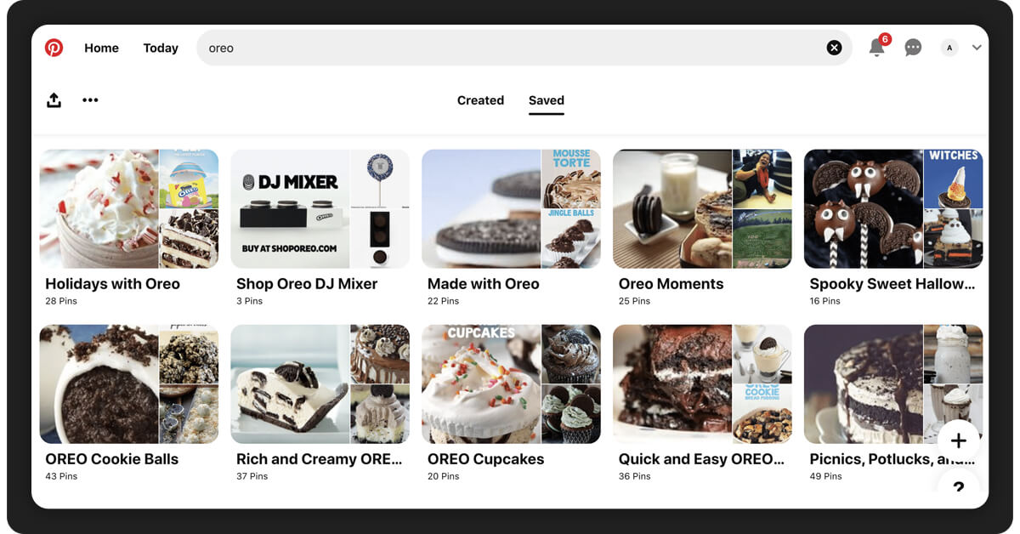Viewport: 1020px width, 534px height.
Task: Click the Picnics board layered cake image
Action: pyautogui.click(x=864, y=384)
